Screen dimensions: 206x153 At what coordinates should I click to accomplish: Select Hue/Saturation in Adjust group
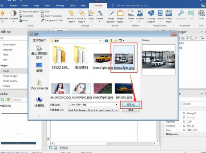click(29, 12)
